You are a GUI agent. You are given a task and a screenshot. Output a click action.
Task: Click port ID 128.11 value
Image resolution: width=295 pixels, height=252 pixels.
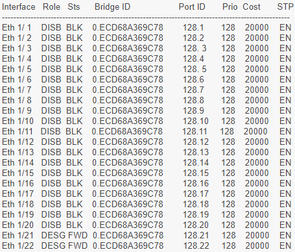pos(195,132)
